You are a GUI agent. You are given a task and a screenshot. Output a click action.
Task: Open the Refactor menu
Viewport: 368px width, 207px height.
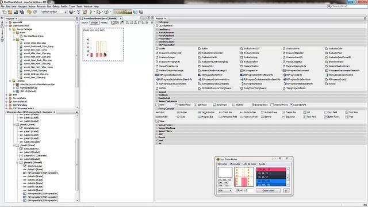point(41,6)
